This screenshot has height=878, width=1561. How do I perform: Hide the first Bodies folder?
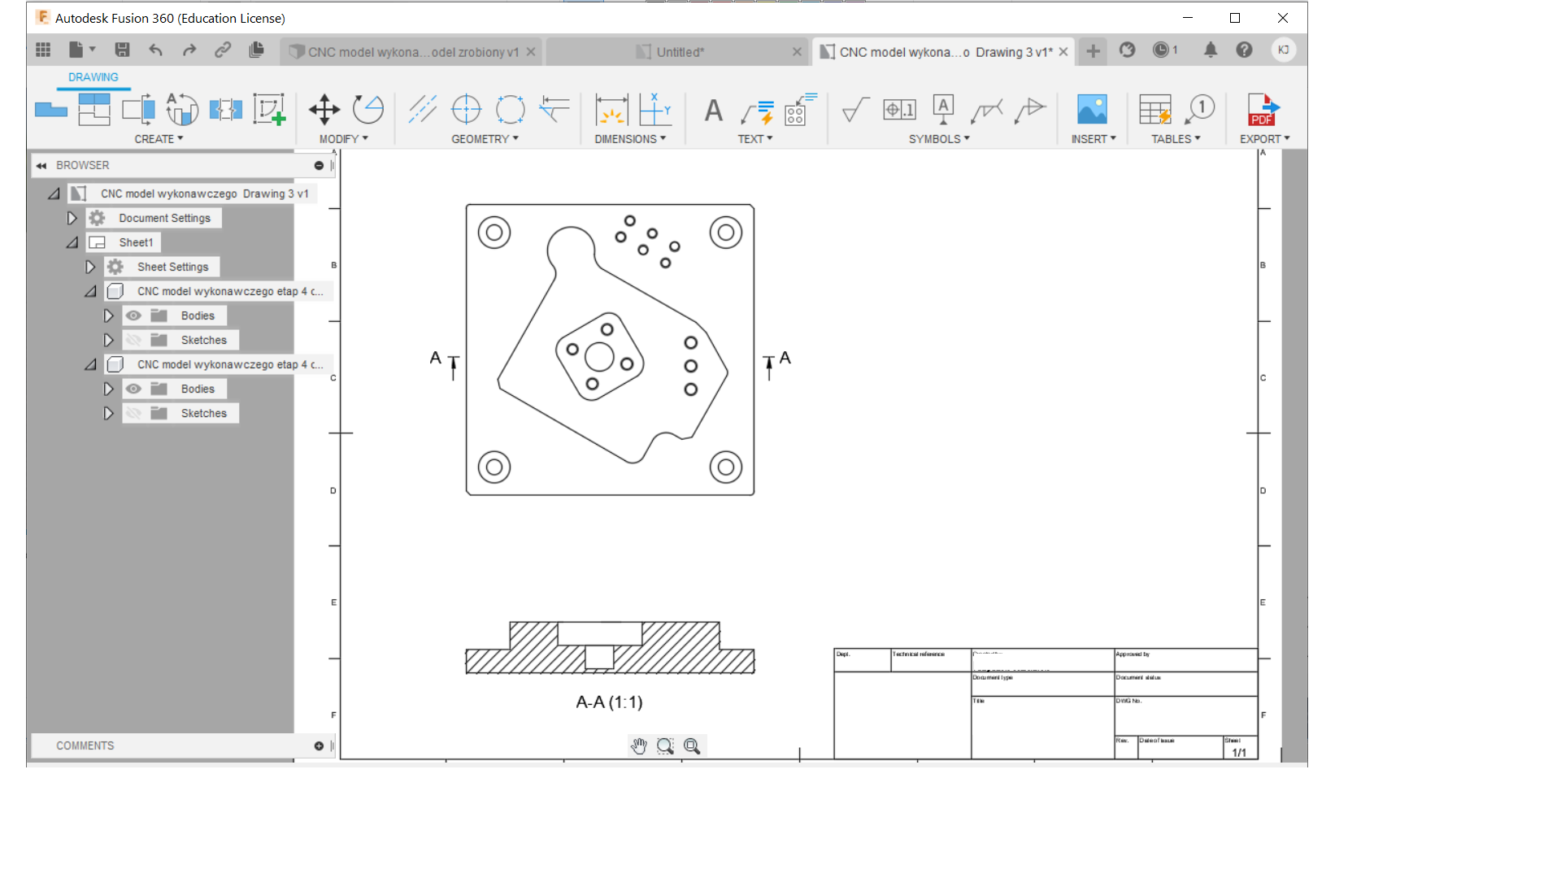pos(134,315)
